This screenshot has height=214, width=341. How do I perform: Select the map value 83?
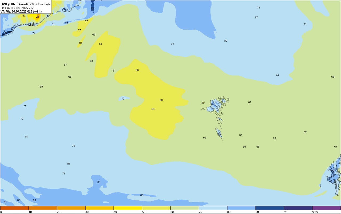[19, 200]
